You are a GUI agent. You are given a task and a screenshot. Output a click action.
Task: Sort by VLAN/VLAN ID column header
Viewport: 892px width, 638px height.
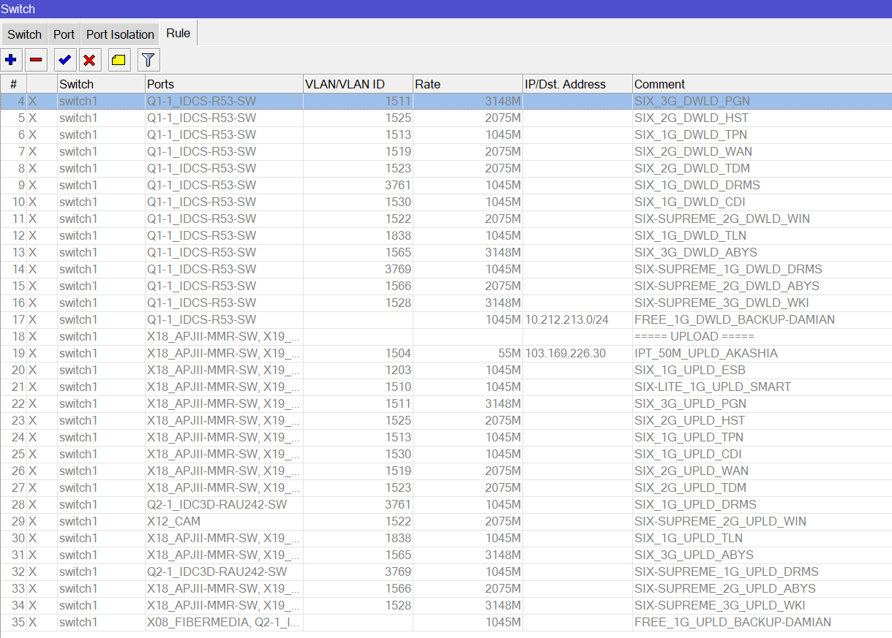click(358, 84)
